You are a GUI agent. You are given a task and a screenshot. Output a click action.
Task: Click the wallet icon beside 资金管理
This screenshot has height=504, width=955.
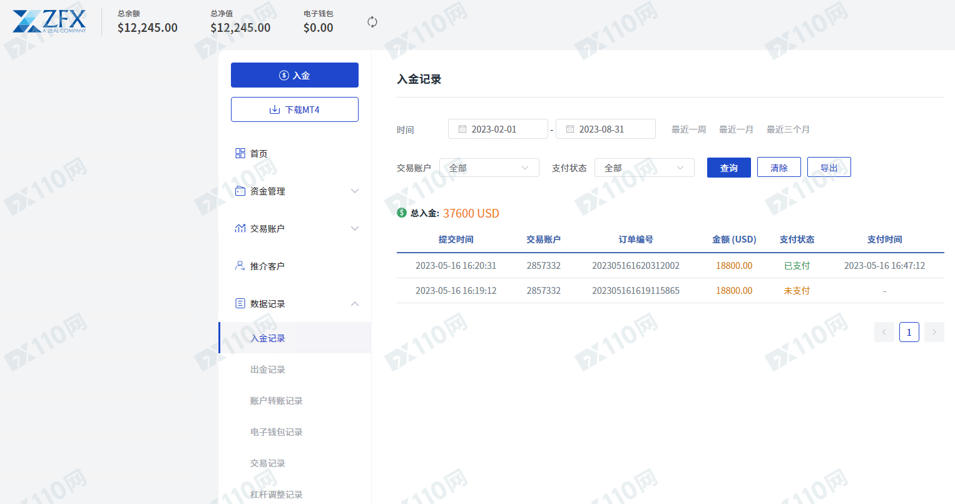[x=240, y=191]
